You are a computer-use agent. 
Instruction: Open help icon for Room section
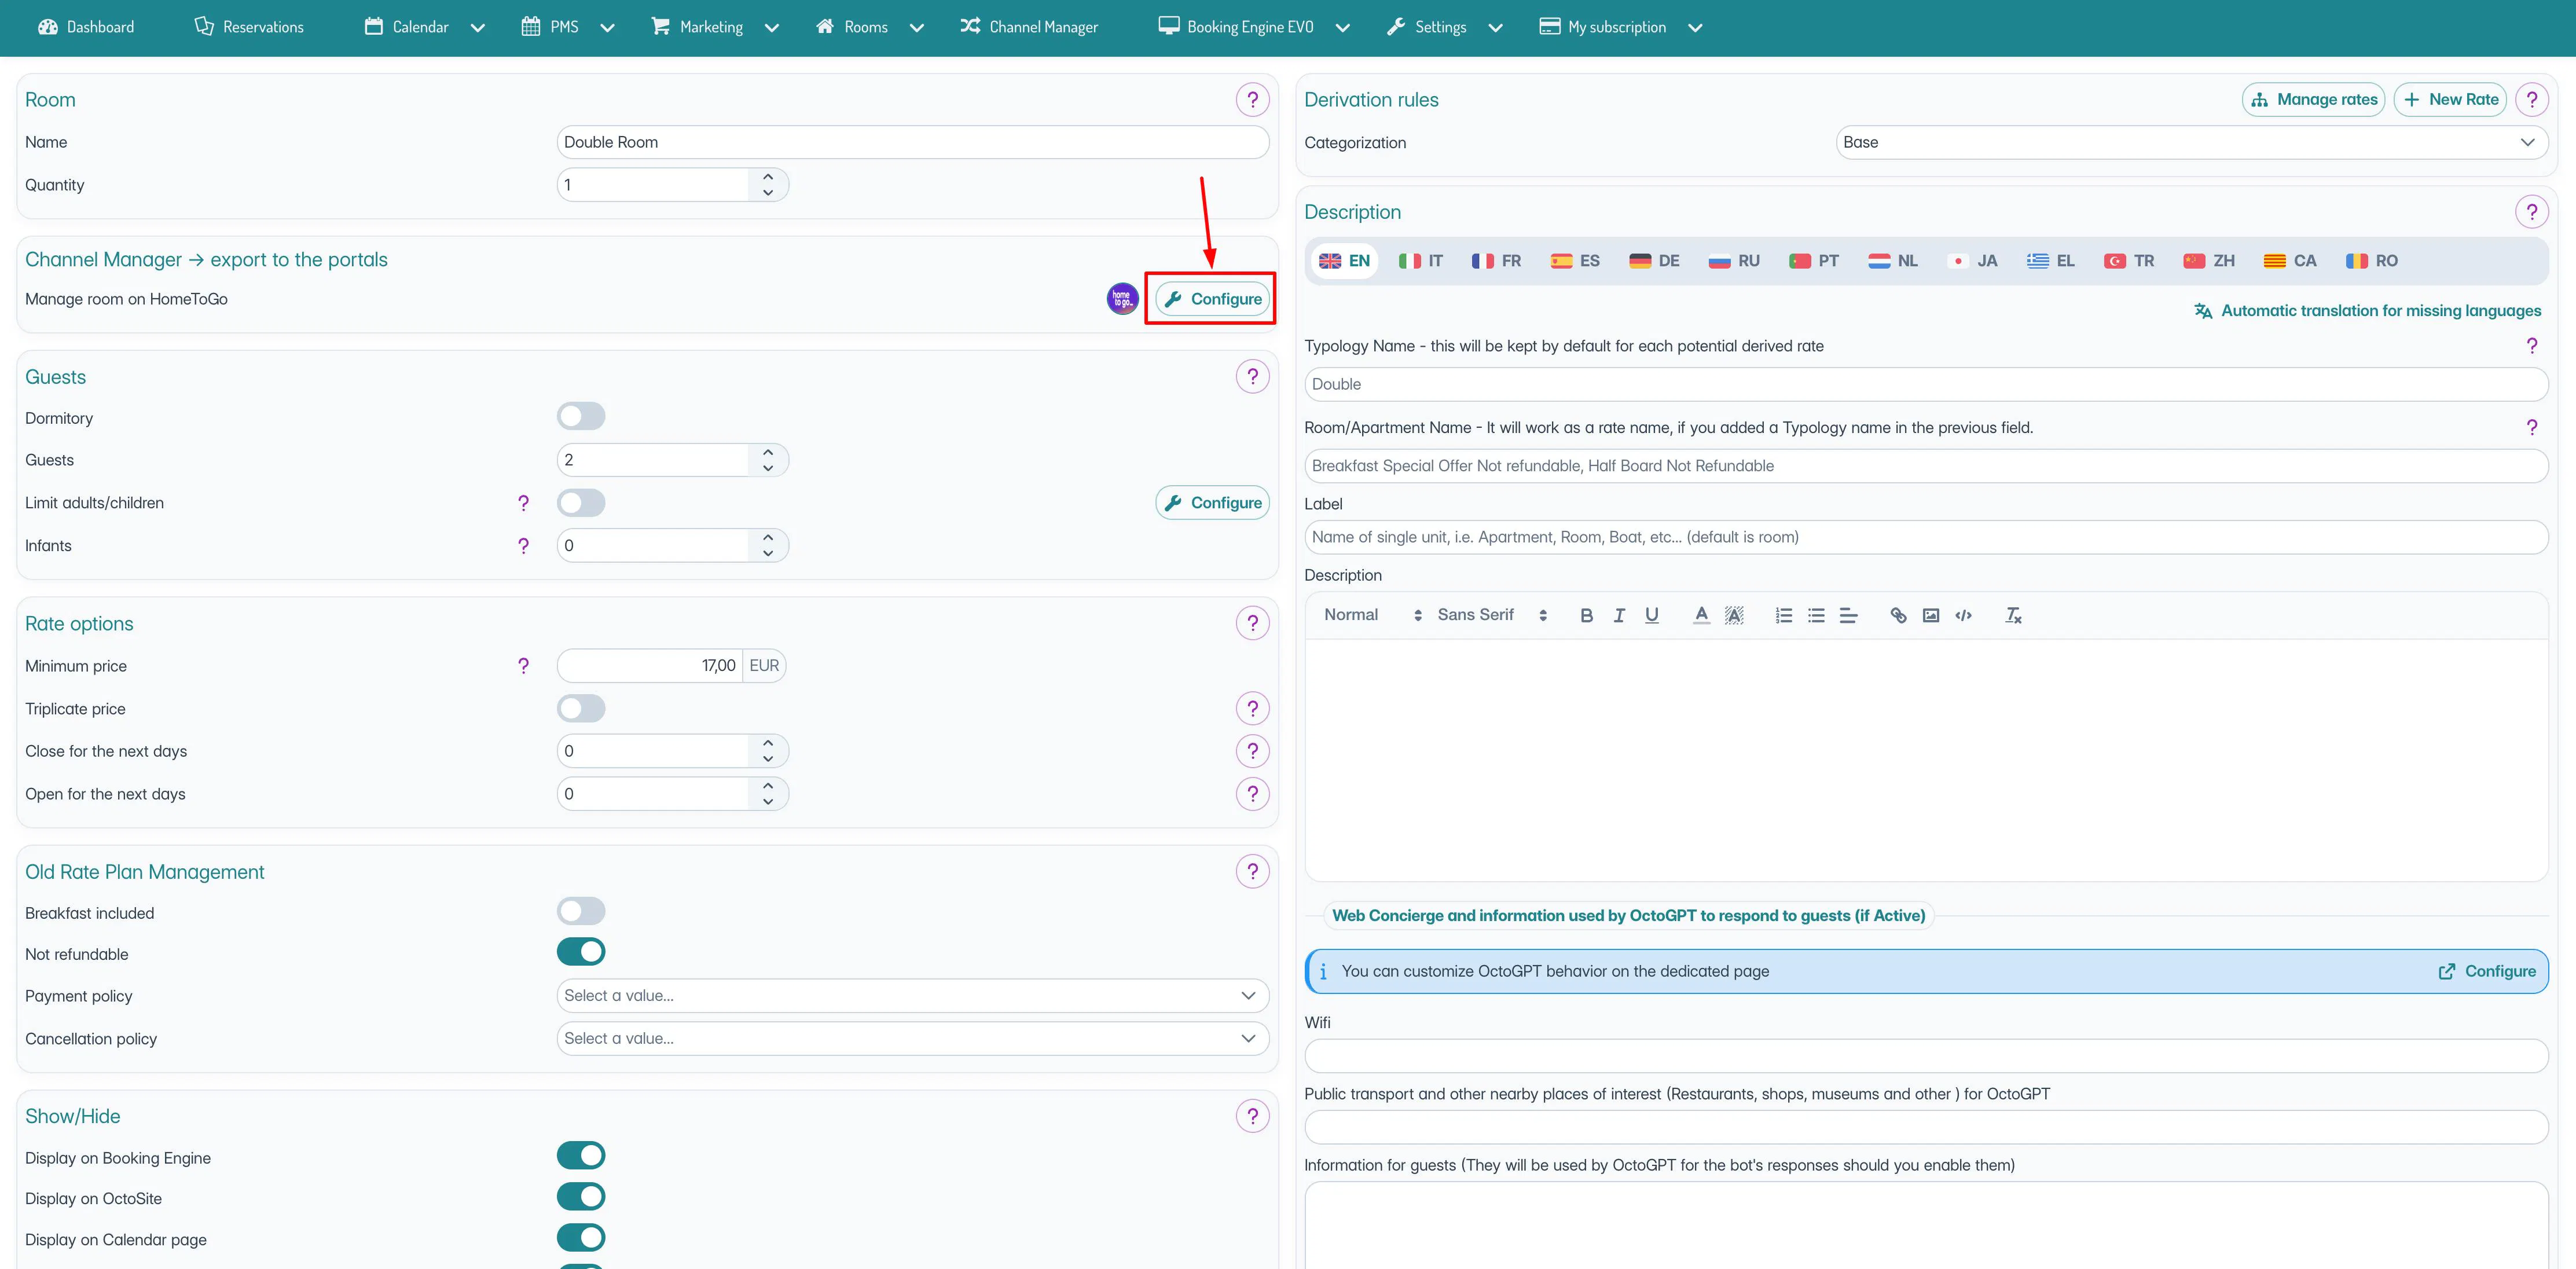point(1252,100)
